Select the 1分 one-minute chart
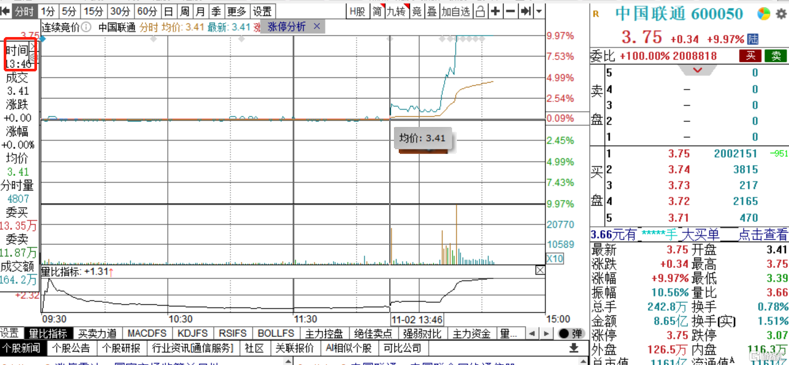Image resolution: width=789 pixels, height=365 pixels. (x=48, y=11)
